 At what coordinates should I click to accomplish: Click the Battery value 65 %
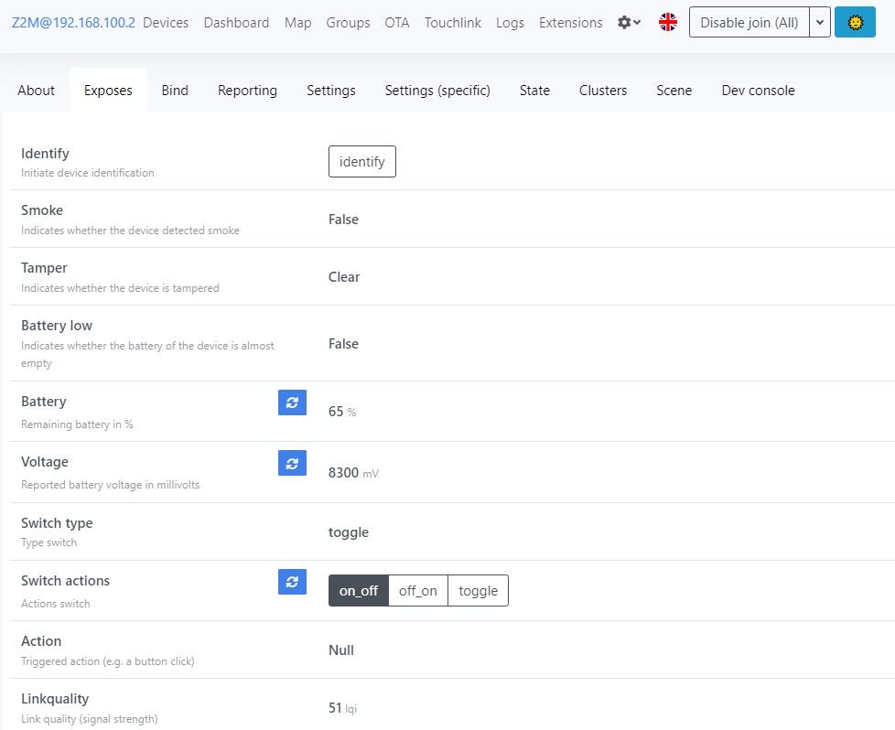coord(342,412)
